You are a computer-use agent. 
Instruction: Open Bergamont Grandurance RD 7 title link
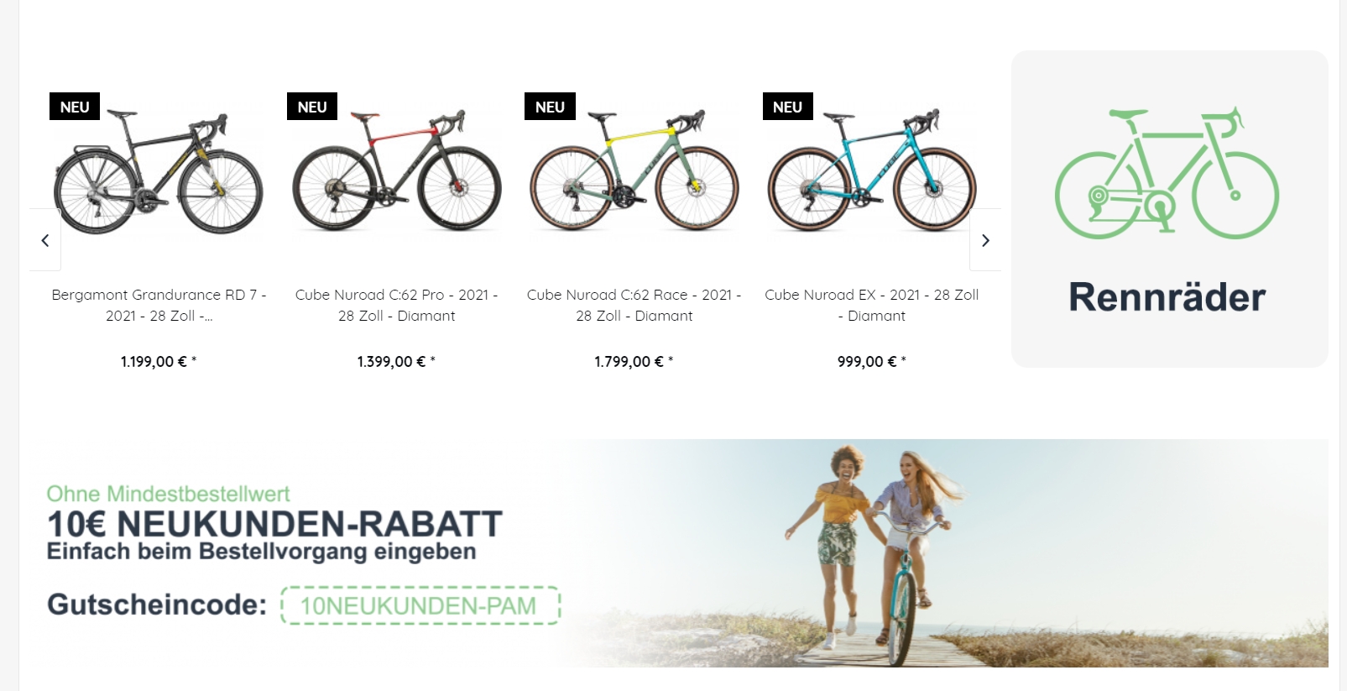click(x=159, y=306)
